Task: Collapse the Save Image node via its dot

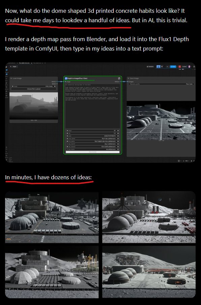Action: click(x=128, y=79)
